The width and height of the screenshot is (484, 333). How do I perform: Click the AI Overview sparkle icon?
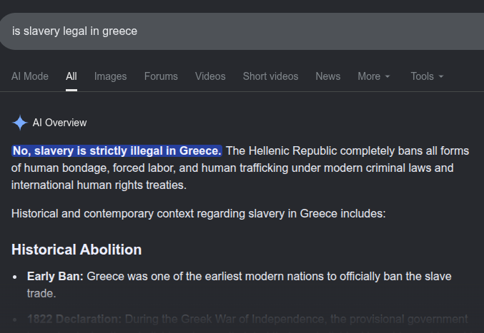[20, 123]
